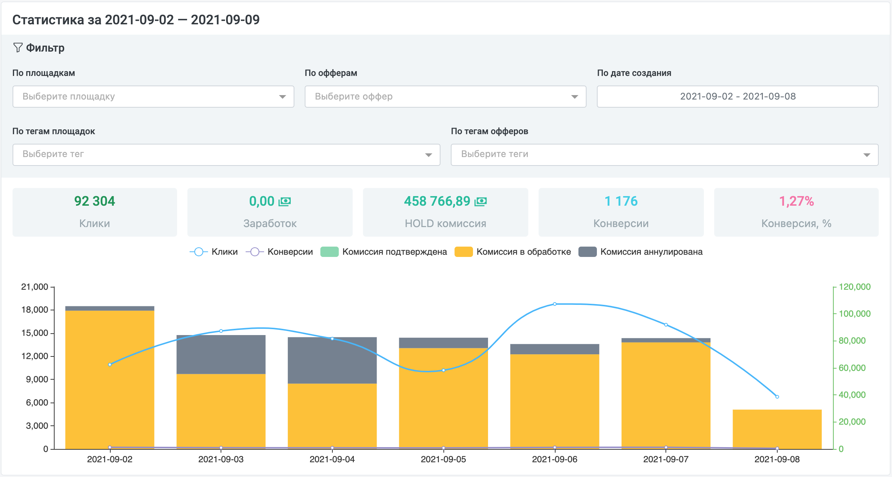Toggle 'Комиссия аннулирована' legend series
This screenshot has width=892, height=477.
tap(640, 252)
